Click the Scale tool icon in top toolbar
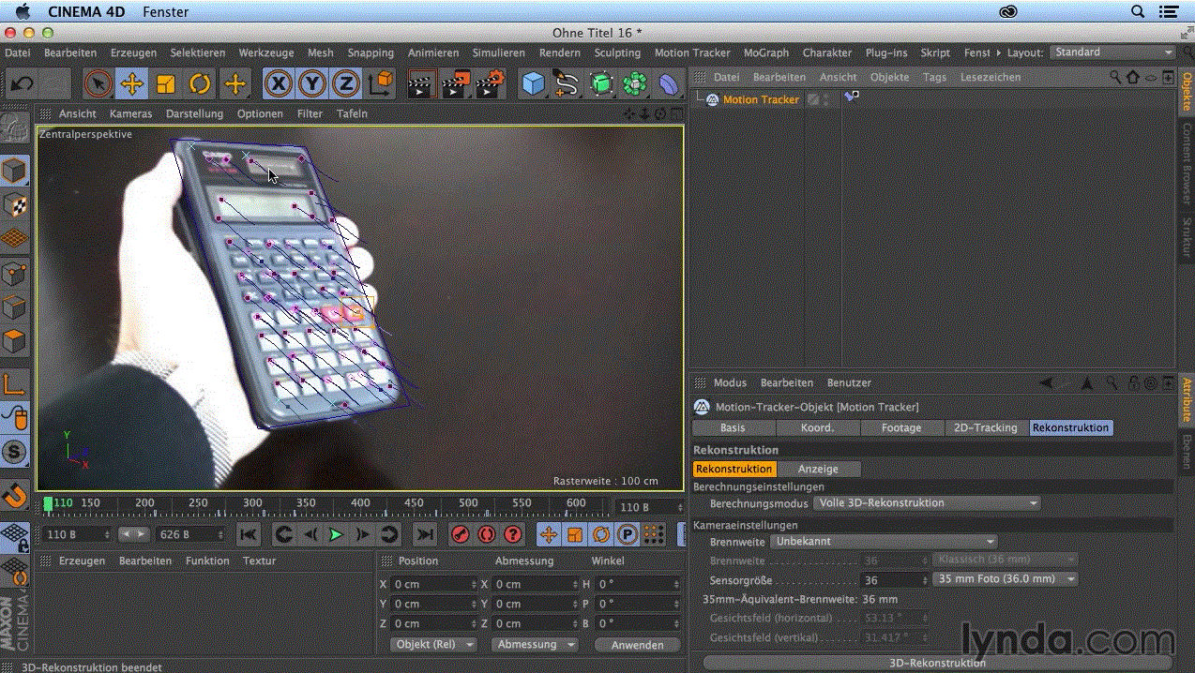The height and width of the screenshot is (673, 1195). coord(166,84)
